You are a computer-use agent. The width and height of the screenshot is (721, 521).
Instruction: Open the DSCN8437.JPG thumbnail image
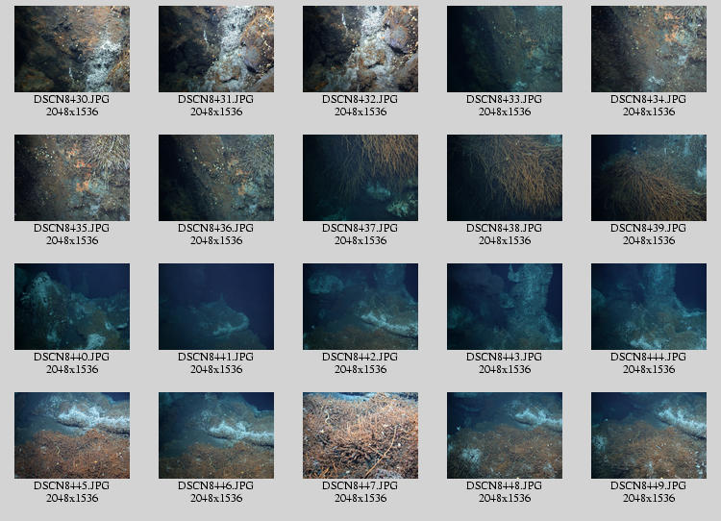(x=360, y=178)
